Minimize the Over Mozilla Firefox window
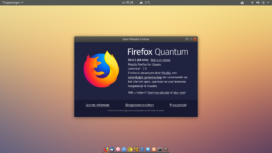 tap(187, 39)
